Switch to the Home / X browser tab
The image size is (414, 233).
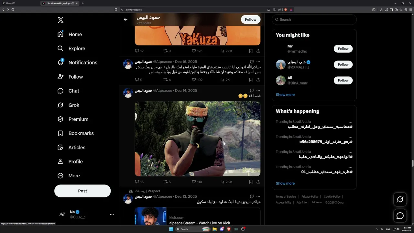pyautogui.click(x=19, y=3)
